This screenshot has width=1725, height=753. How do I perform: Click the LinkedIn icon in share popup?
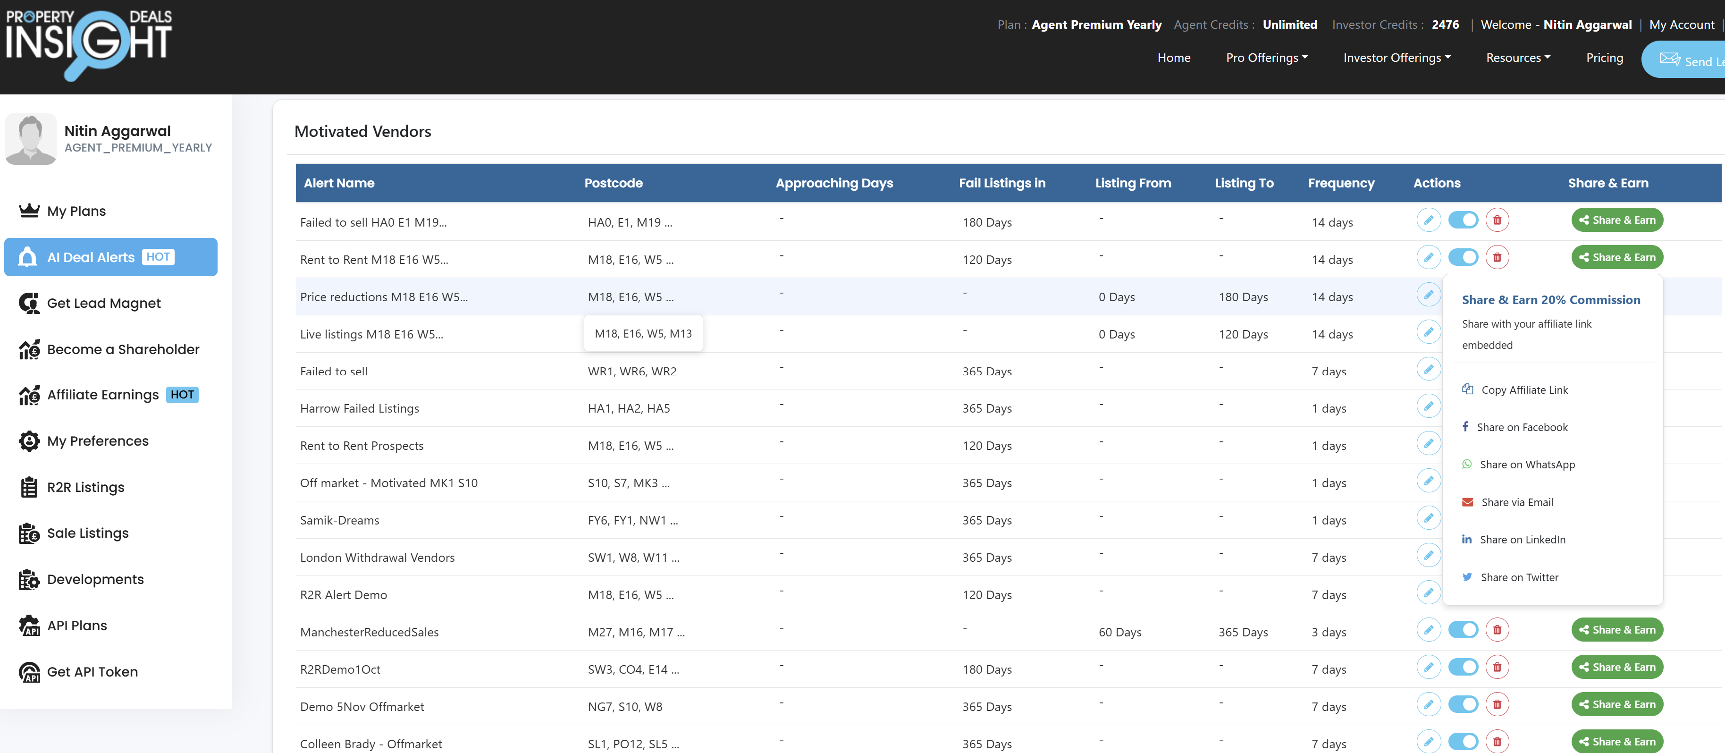point(1466,539)
